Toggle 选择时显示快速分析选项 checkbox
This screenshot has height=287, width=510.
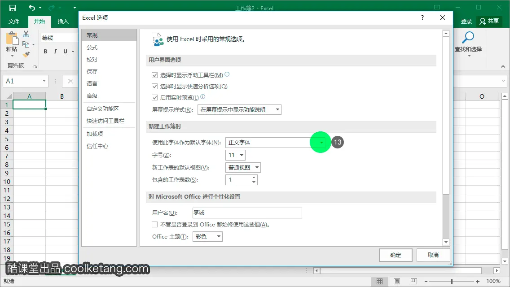tap(154, 87)
